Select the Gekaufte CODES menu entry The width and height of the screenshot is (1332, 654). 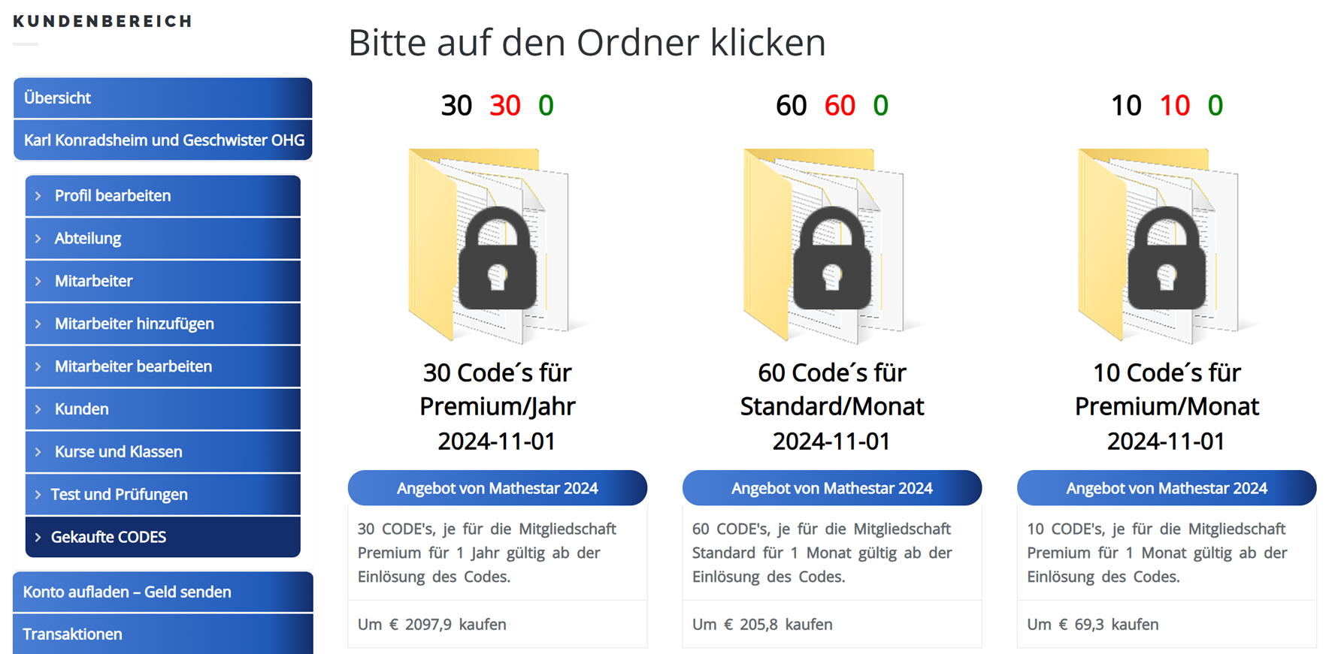(x=109, y=537)
